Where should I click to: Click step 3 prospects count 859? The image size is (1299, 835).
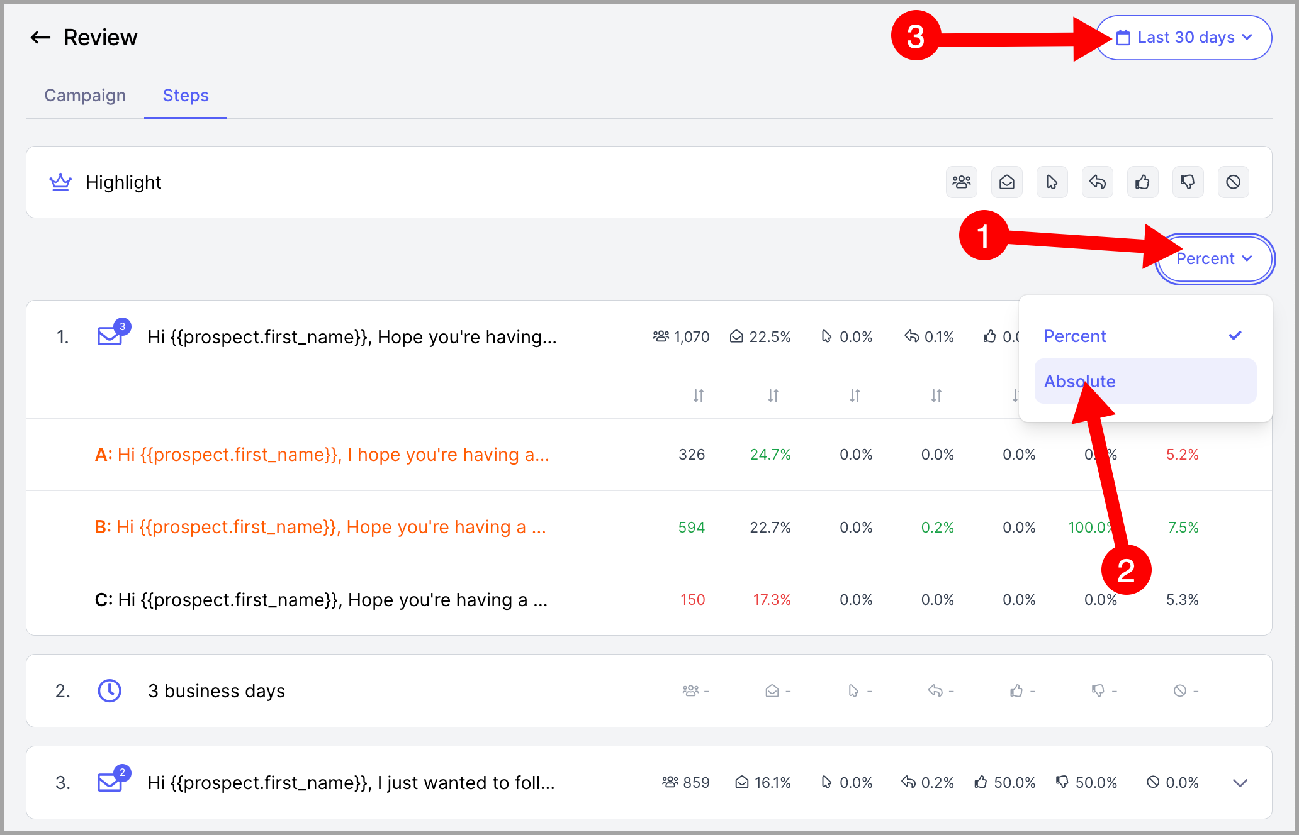[x=685, y=783]
